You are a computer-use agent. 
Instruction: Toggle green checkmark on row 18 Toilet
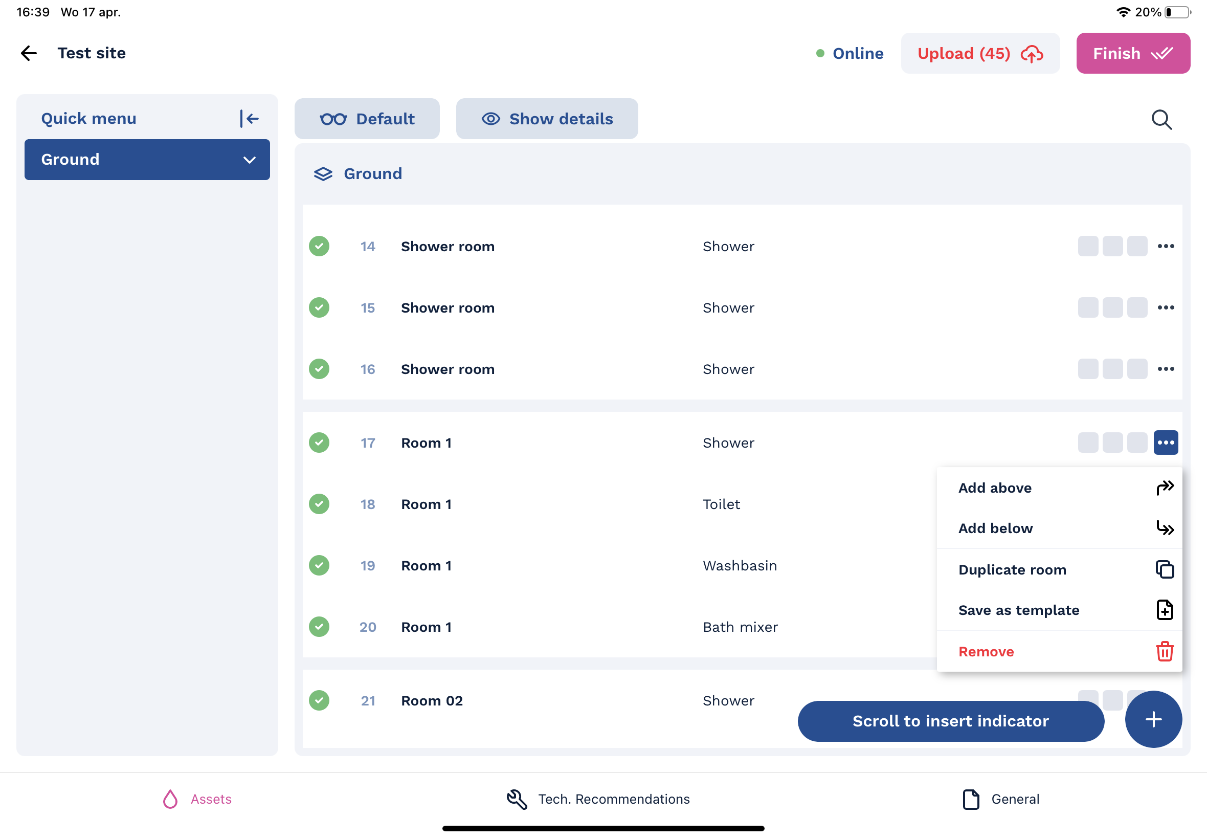319,504
